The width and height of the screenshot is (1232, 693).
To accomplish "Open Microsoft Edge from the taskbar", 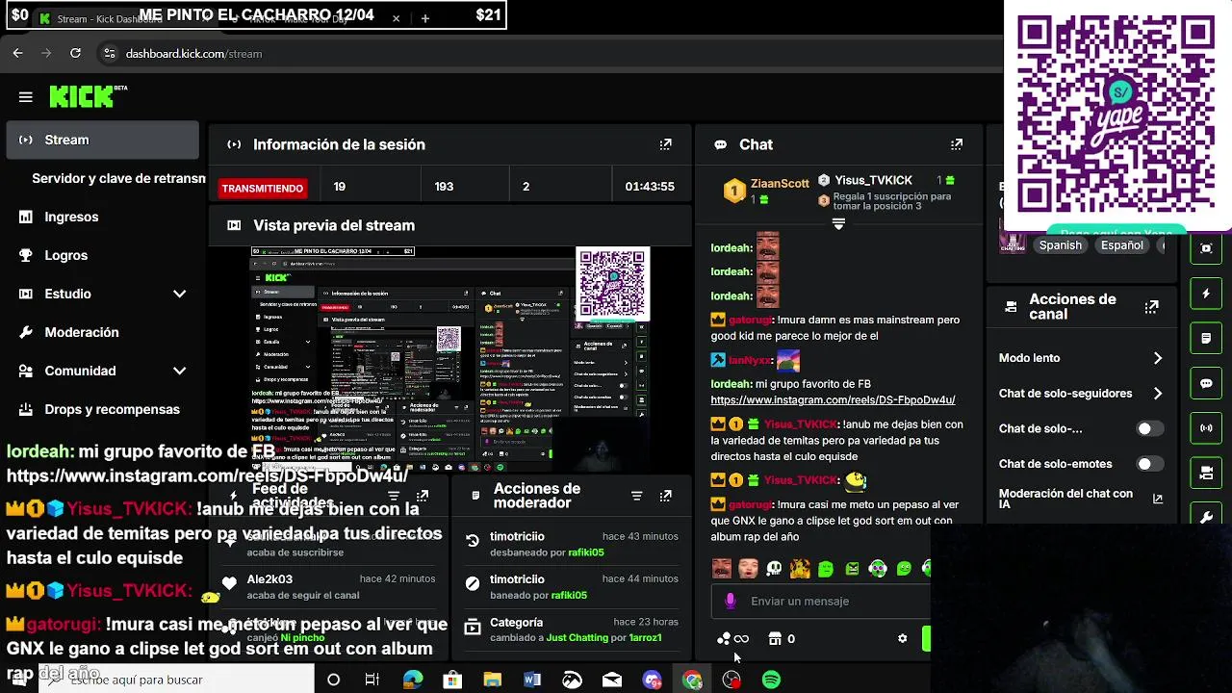I will [413, 680].
